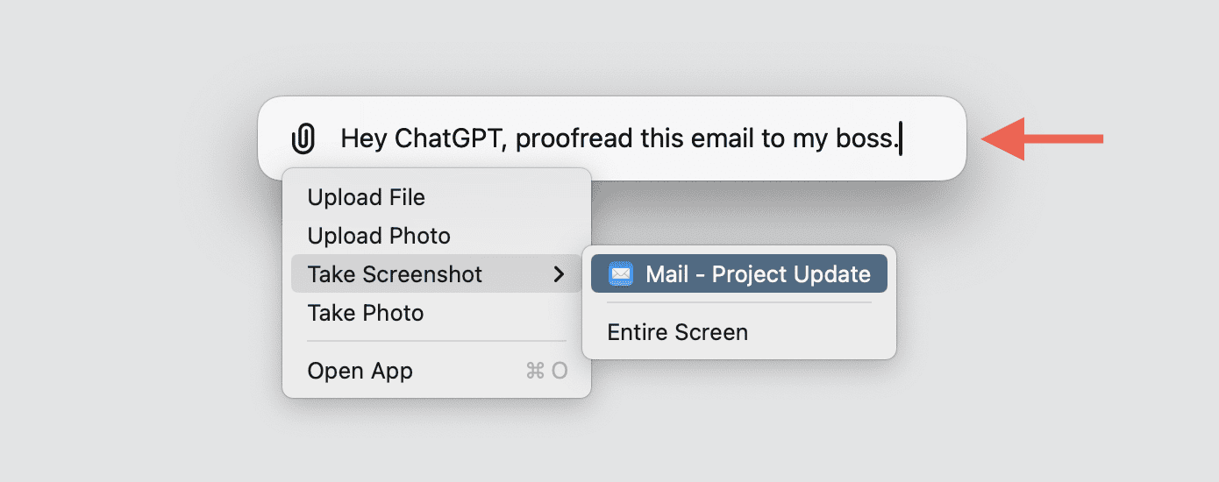Click the red arrow pointing at input
Viewport: 1219px width, 482px height.
[1042, 138]
